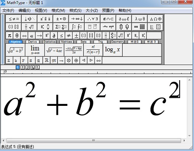Screen dimensions: 194x151
Task: Open the fraction and radical templates palette
Action: [29, 27]
